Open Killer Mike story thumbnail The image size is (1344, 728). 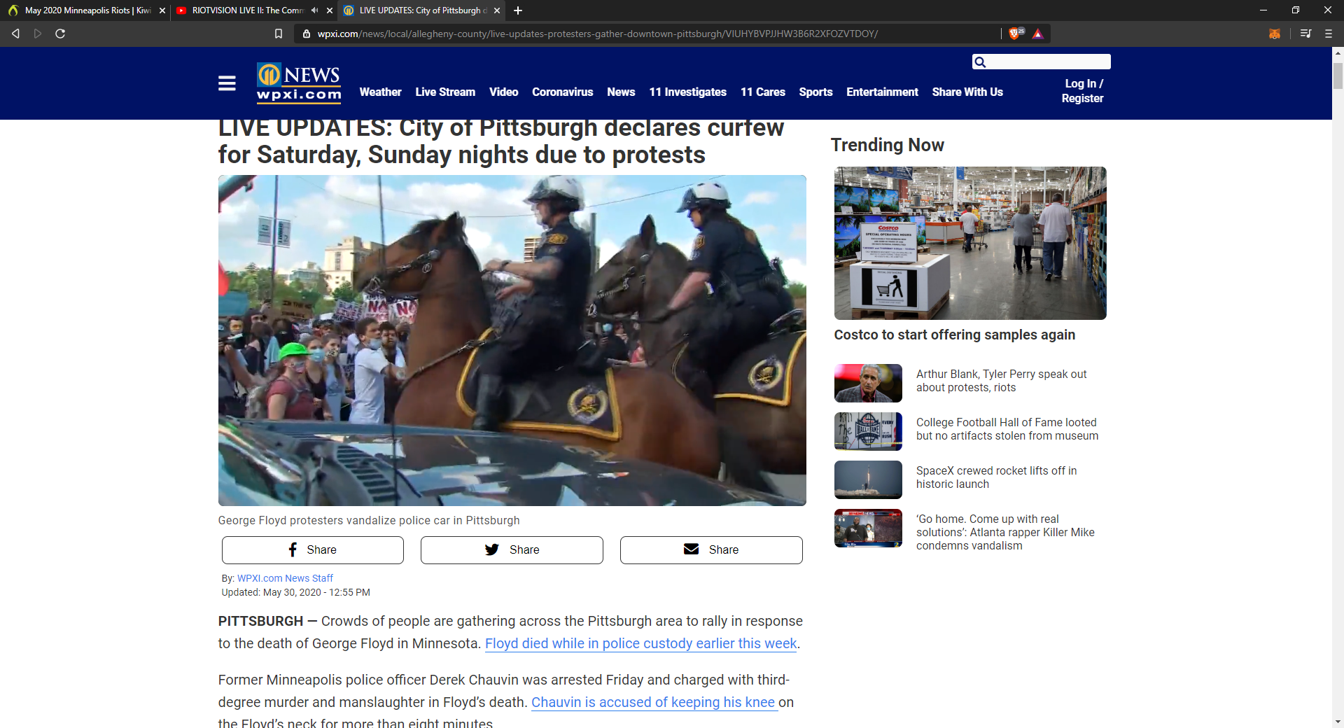coord(868,528)
